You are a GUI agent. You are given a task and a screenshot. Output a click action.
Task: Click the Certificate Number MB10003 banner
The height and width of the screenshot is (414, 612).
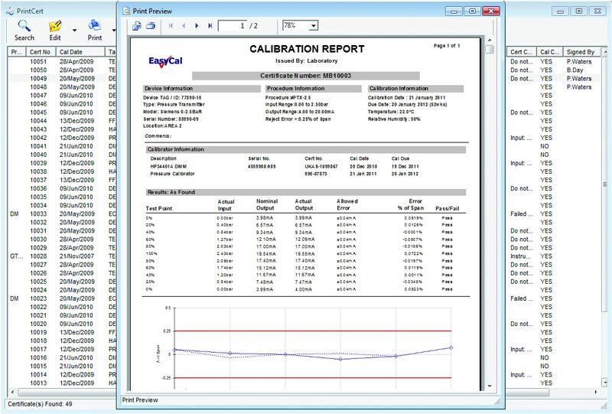click(x=305, y=76)
